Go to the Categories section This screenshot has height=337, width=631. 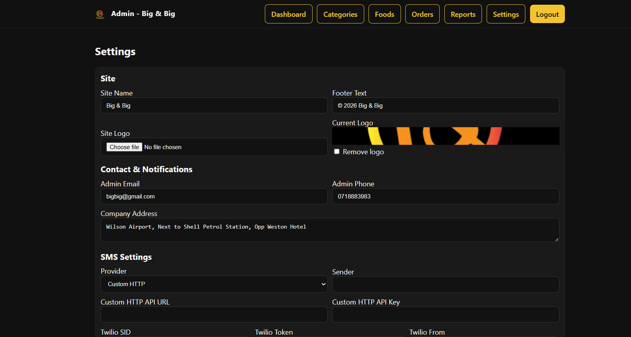(340, 14)
